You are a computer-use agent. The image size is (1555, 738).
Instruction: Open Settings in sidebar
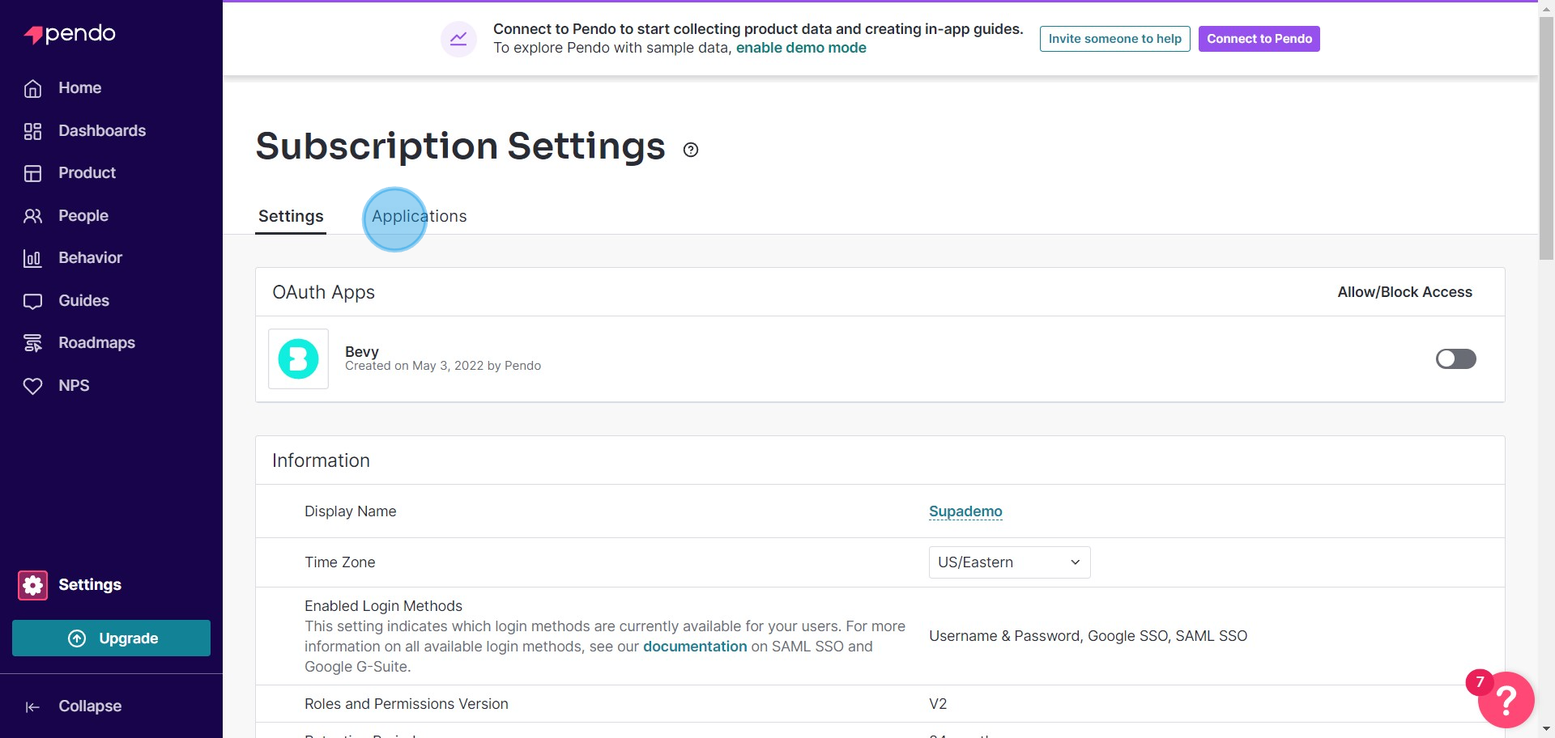coord(90,585)
